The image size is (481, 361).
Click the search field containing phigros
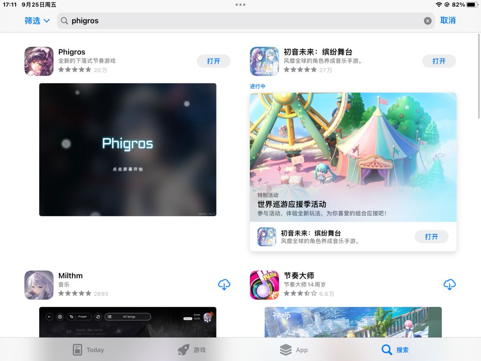tap(246, 21)
